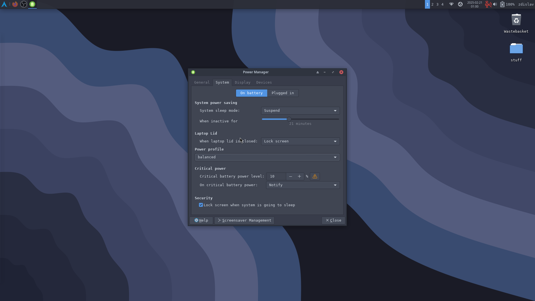Click the Screensaver Management button

(244, 220)
